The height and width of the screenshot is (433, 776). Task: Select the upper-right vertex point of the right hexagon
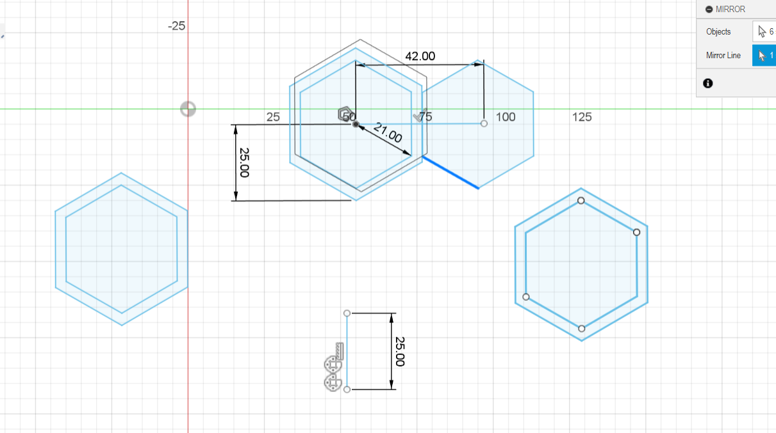636,232
